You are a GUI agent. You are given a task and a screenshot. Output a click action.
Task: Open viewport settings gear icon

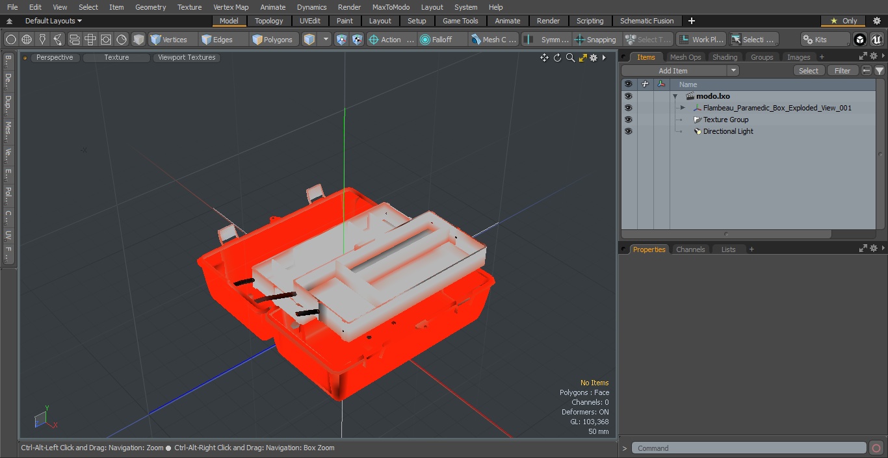click(x=594, y=58)
